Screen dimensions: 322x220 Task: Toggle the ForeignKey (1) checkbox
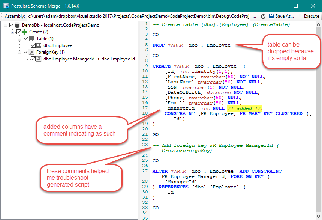click(x=26, y=52)
